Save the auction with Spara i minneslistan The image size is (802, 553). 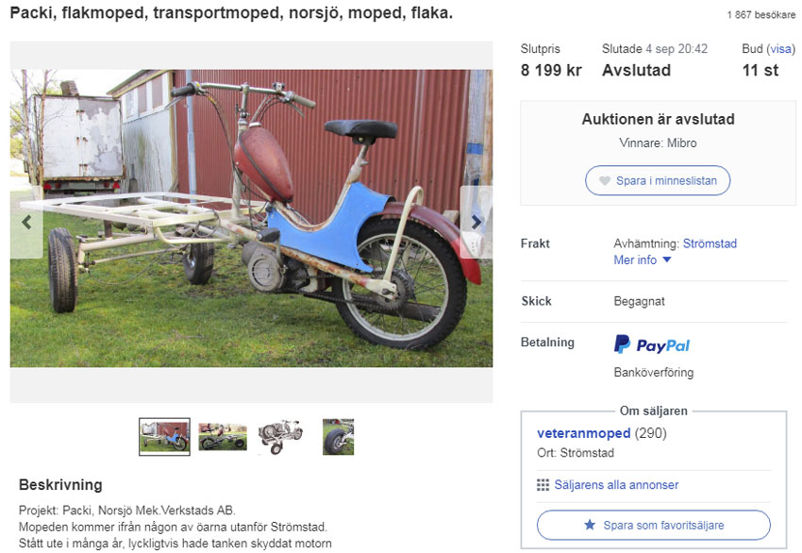pos(658,180)
